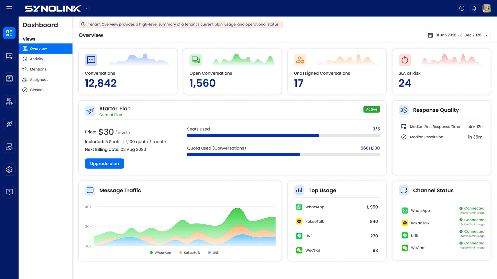Click the Message Traffic area chart

[x=184, y=227]
